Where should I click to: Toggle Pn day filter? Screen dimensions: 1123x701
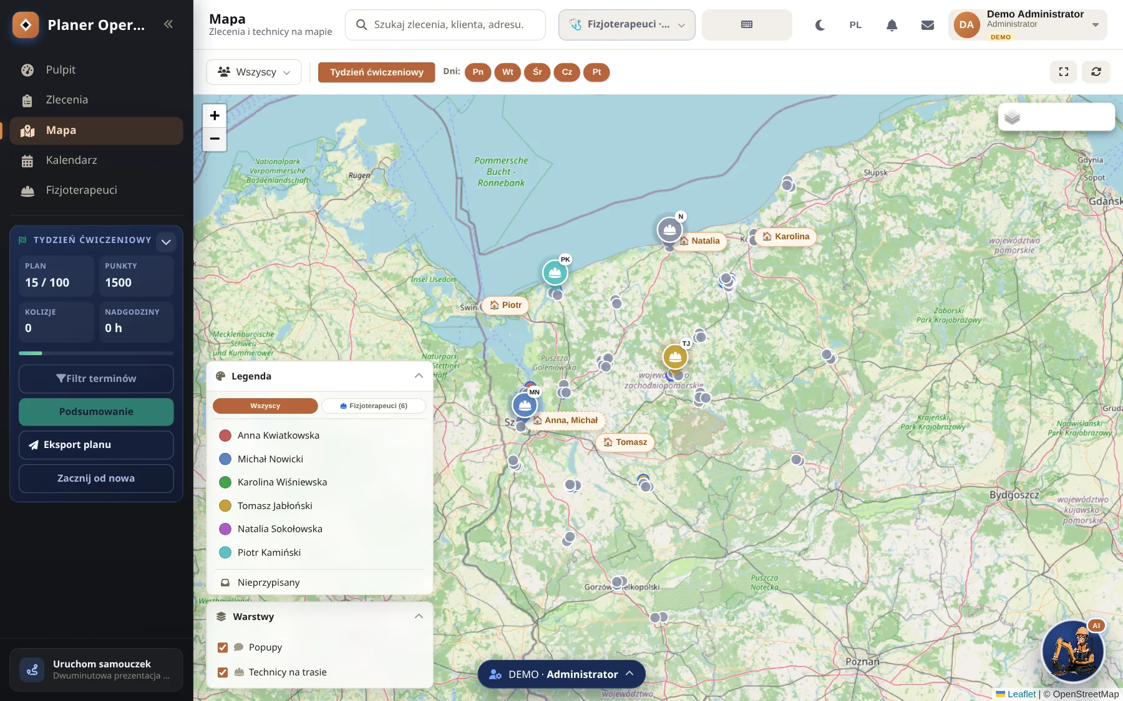click(478, 72)
